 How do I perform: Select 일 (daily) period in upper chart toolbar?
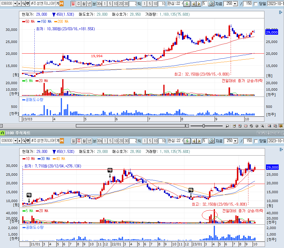[x=73, y=4]
